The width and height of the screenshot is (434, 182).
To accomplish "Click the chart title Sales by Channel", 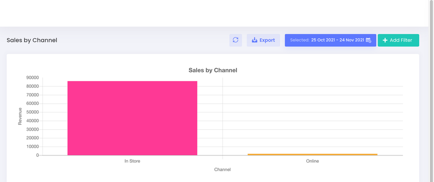I will point(213,70).
